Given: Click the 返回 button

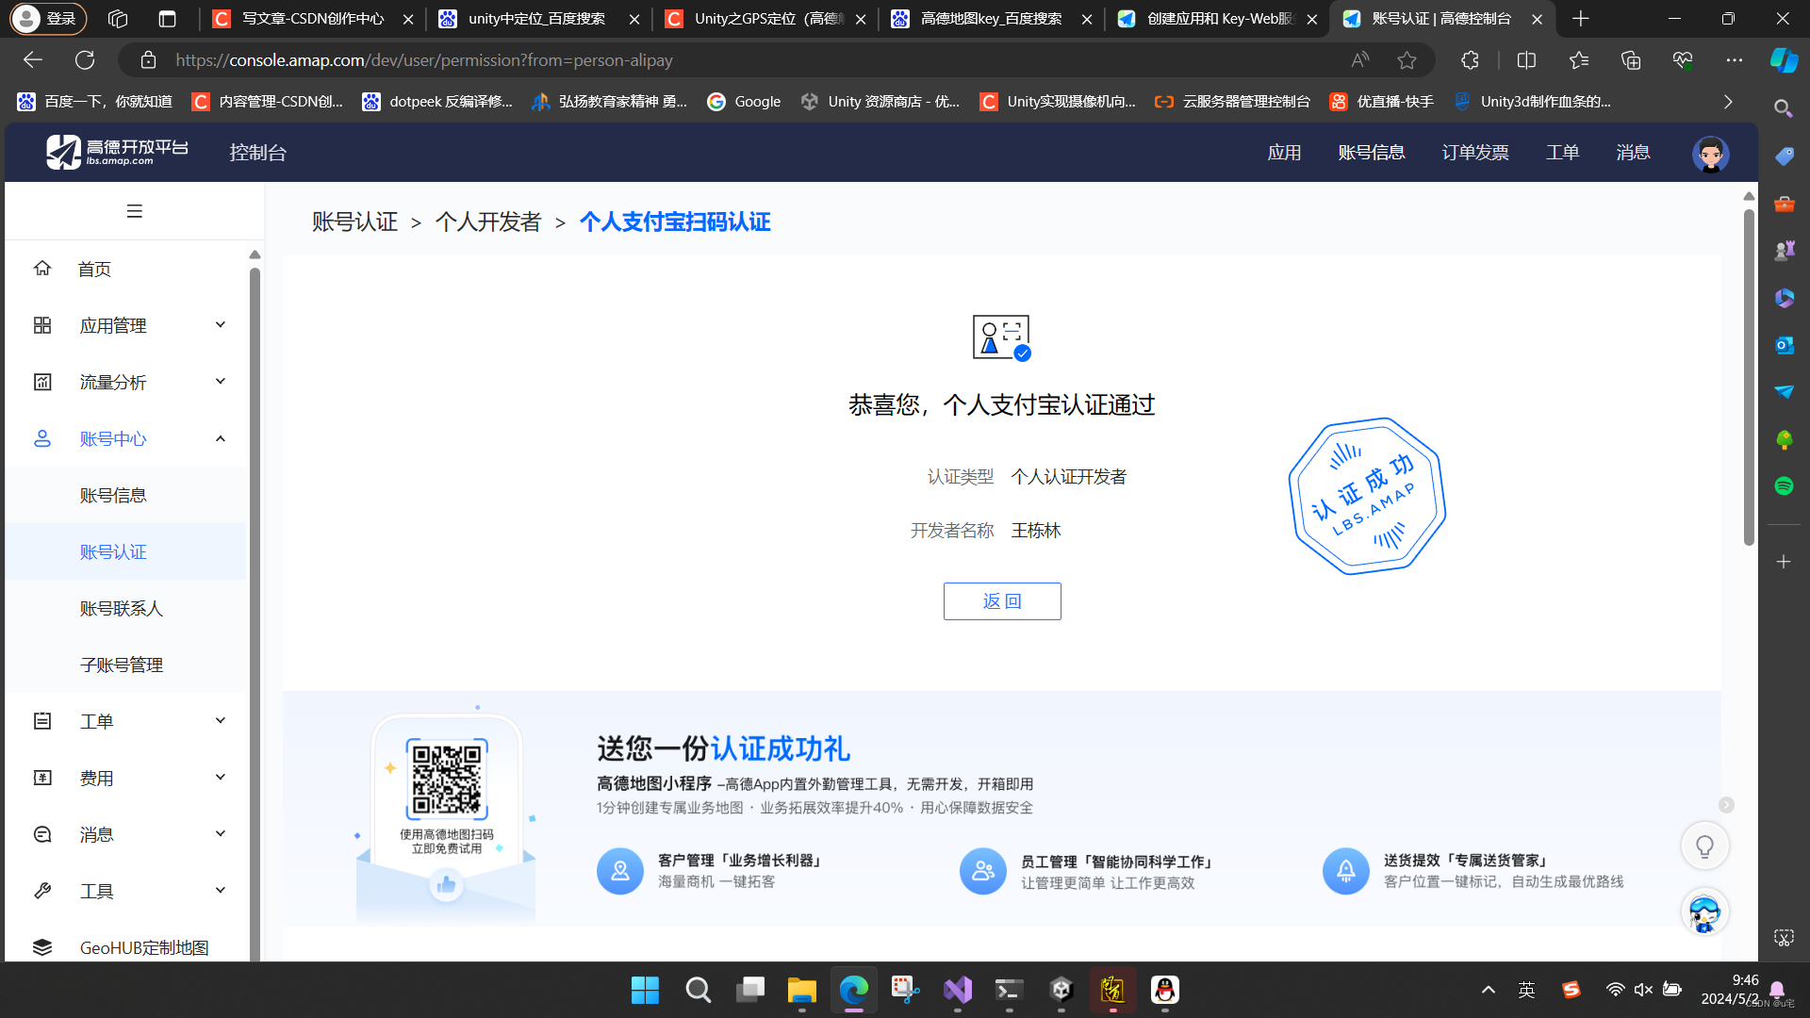Looking at the screenshot, I should pos(1001,601).
